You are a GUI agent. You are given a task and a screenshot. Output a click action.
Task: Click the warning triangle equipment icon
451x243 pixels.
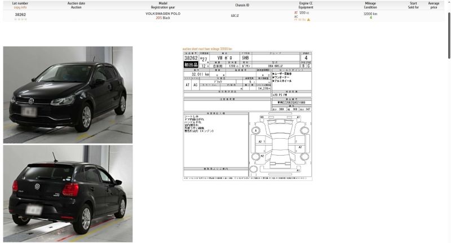[x=308, y=20]
